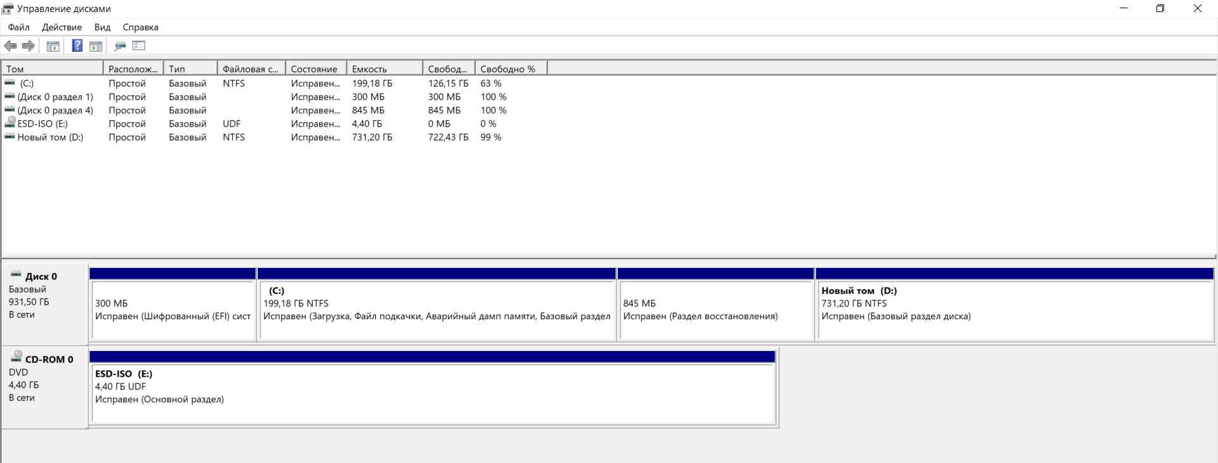This screenshot has width=1218, height=463.
Task: Click the Диск 0 disk icon
Action: [x=16, y=275]
